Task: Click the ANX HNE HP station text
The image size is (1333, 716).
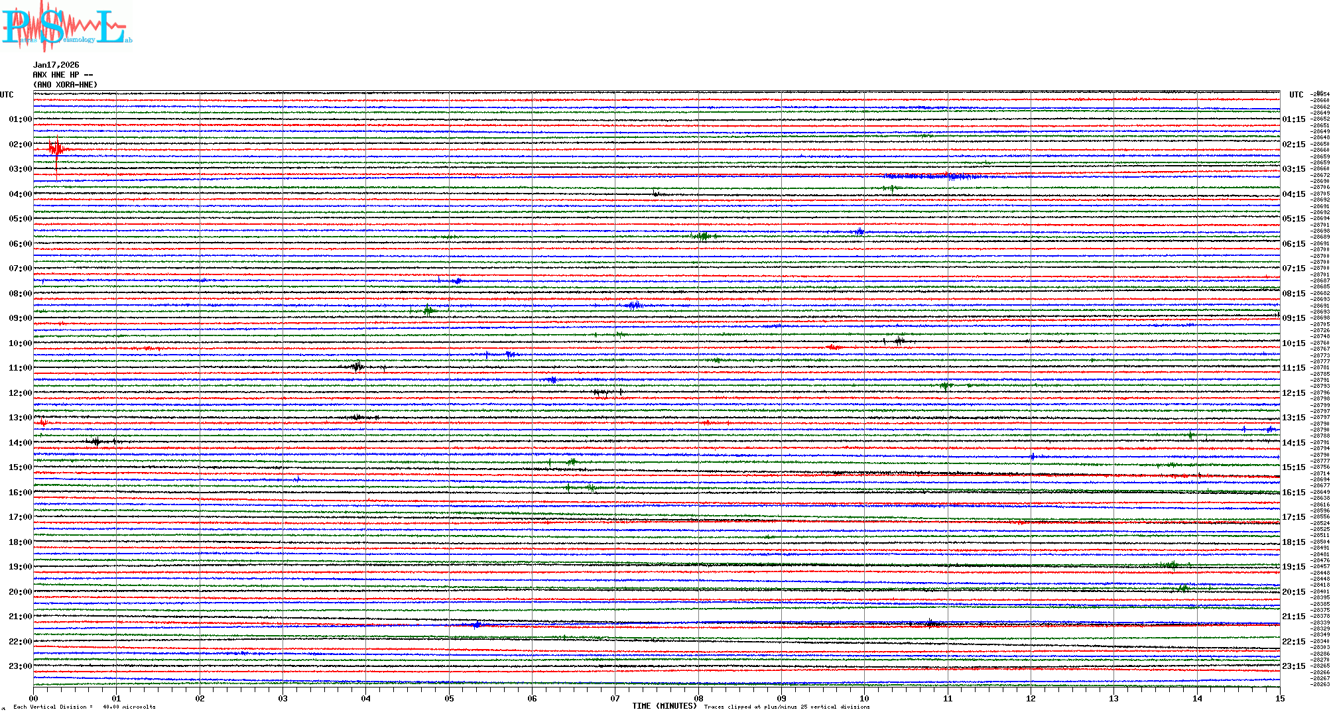Action: [63, 75]
